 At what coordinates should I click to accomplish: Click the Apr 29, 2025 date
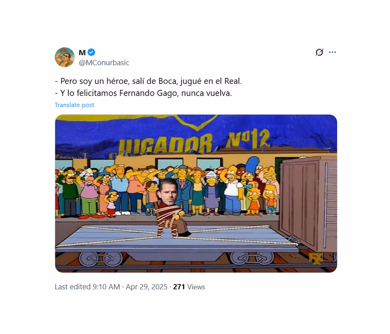[x=147, y=287]
